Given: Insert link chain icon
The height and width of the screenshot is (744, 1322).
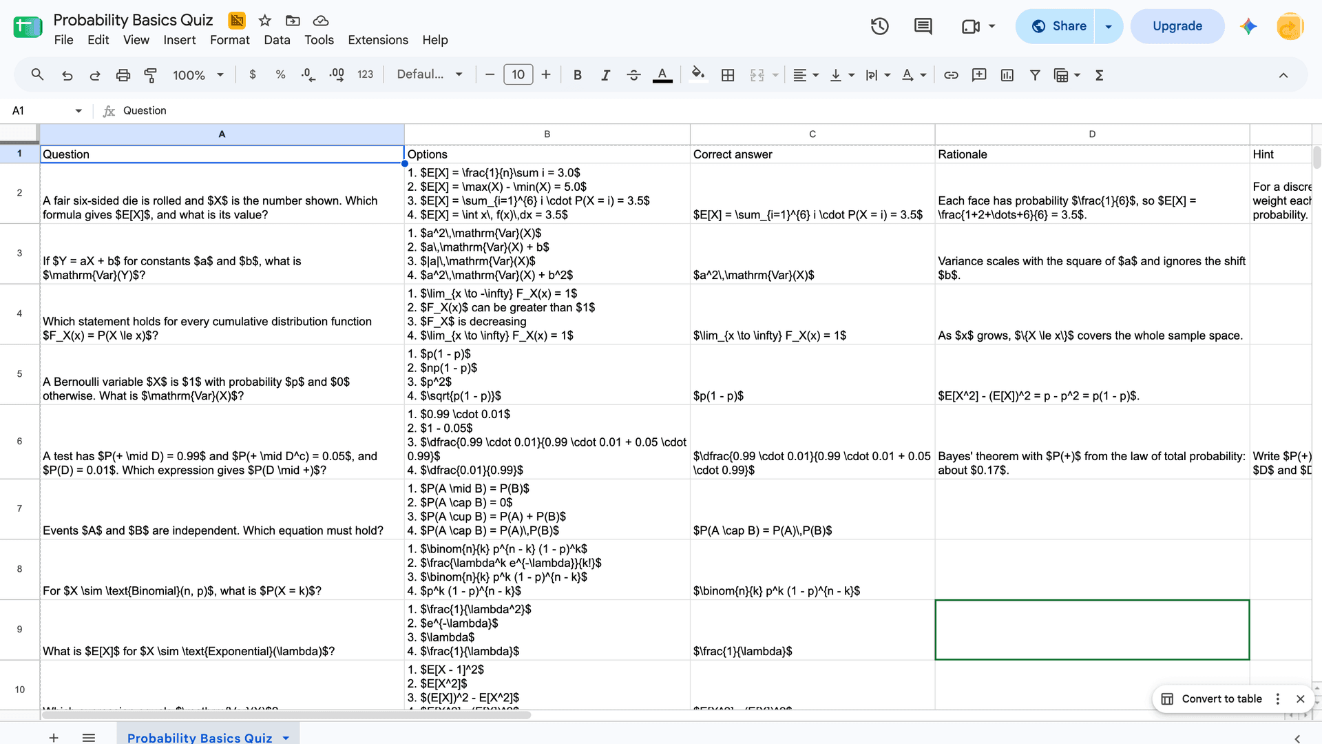Looking at the screenshot, I should point(951,75).
